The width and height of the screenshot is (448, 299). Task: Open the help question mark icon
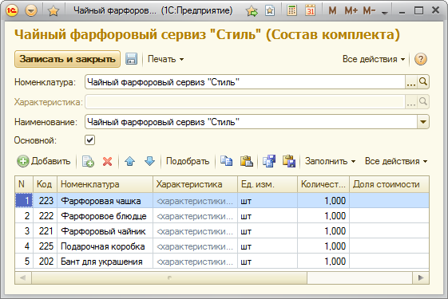click(x=421, y=59)
